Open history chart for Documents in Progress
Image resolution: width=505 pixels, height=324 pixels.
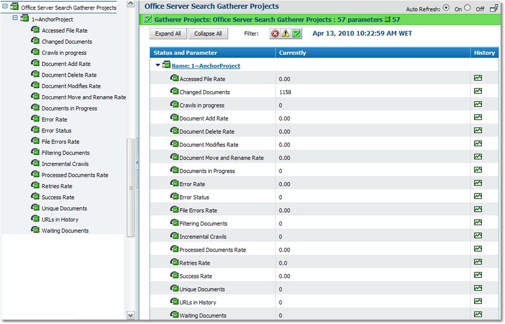pyautogui.click(x=478, y=170)
